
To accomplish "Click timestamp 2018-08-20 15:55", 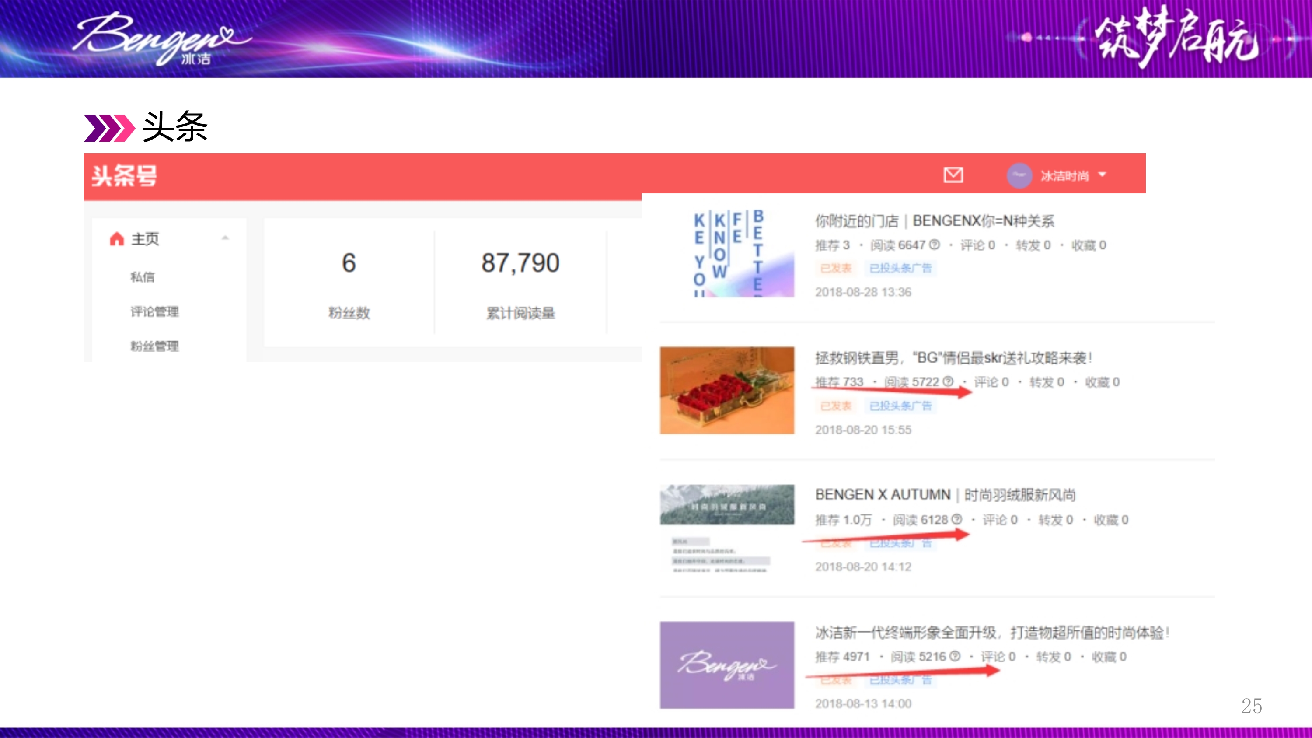I will point(863,430).
